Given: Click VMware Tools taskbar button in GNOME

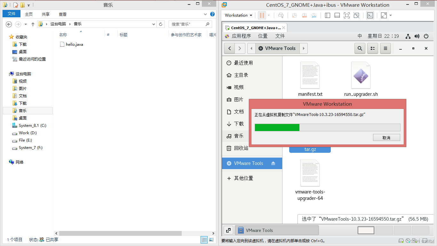Looking at the screenshot, I should pyautogui.click(x=277, y=230).
